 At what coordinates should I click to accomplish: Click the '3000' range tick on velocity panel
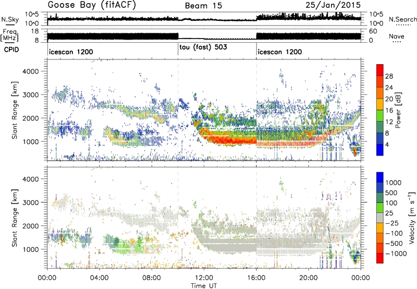[x=30, y=202]
